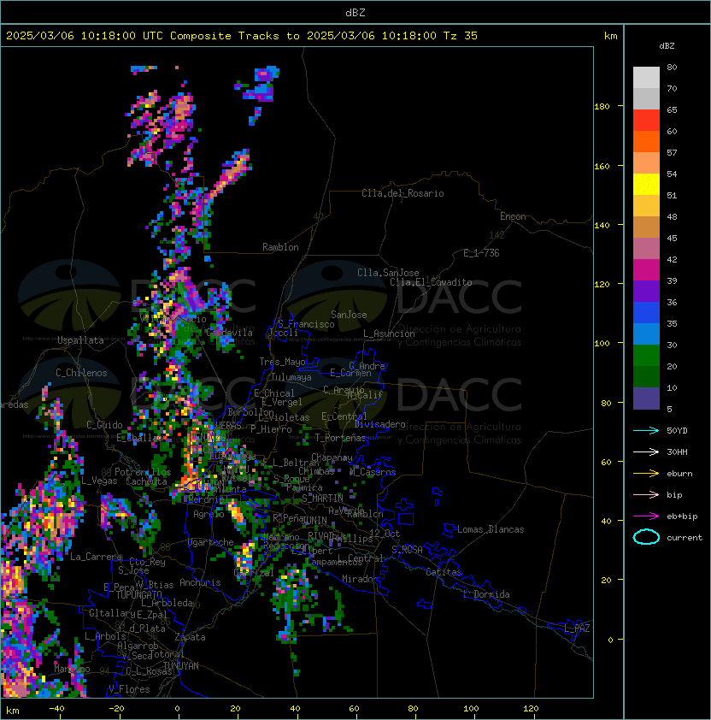Click the 'Tulumaya' map label
Image resolution: width=711 pixels, height=720 pixels.
coord(291,377)
